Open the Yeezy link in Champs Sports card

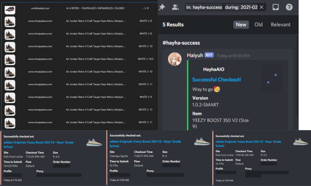[x=145, y=144]
